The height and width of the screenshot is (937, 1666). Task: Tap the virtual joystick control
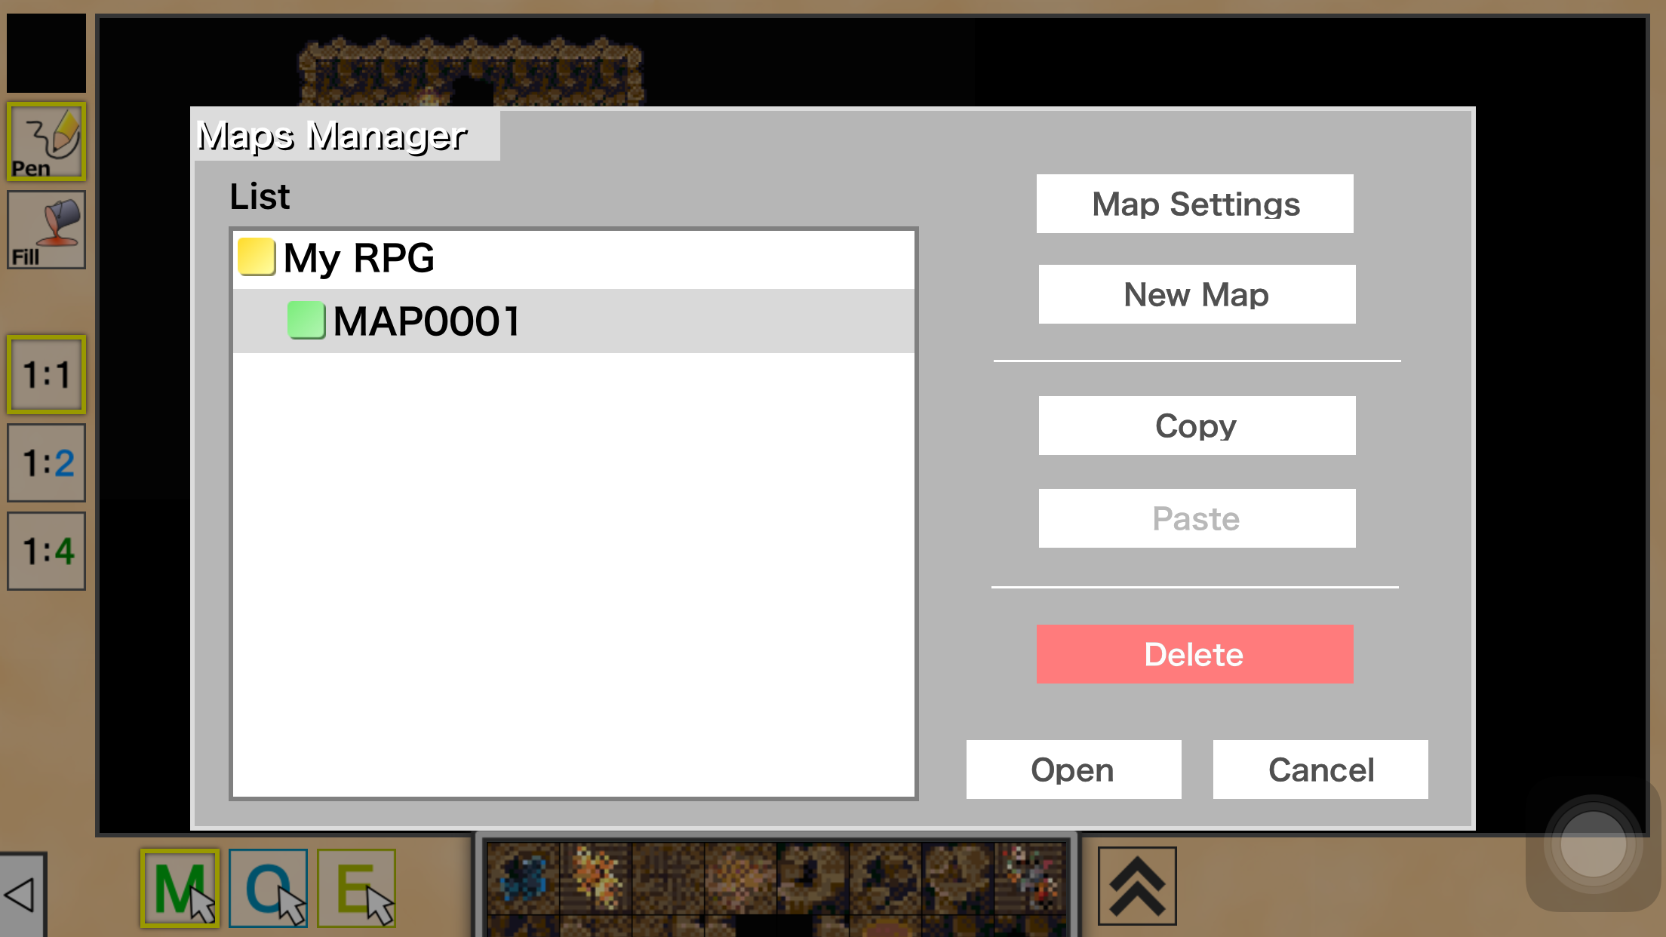click(1593, 844)
